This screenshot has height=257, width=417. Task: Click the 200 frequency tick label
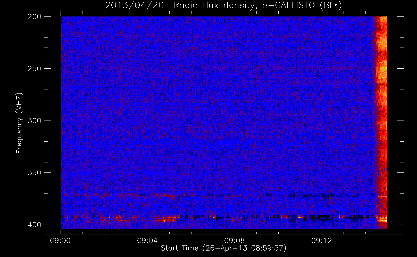click(x=35, y=17)
